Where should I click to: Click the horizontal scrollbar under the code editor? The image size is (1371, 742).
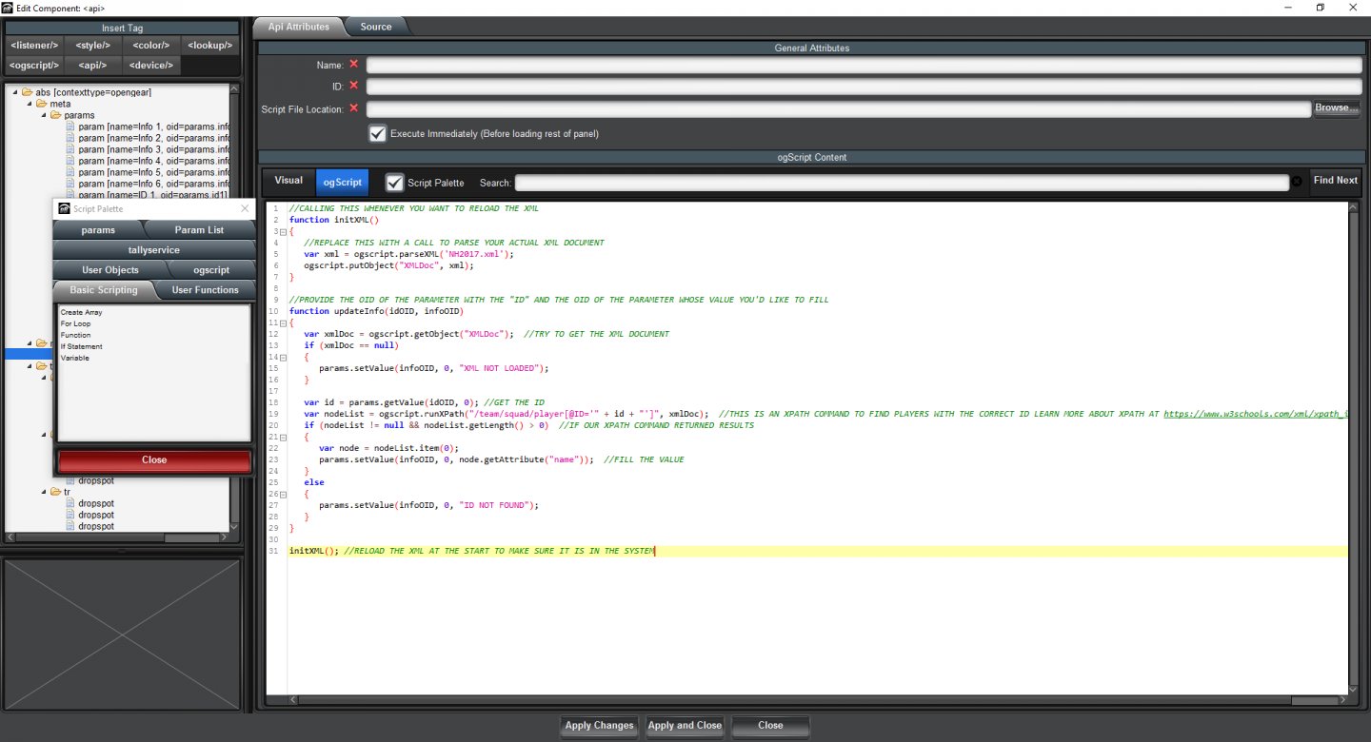(x=762, y=701)
